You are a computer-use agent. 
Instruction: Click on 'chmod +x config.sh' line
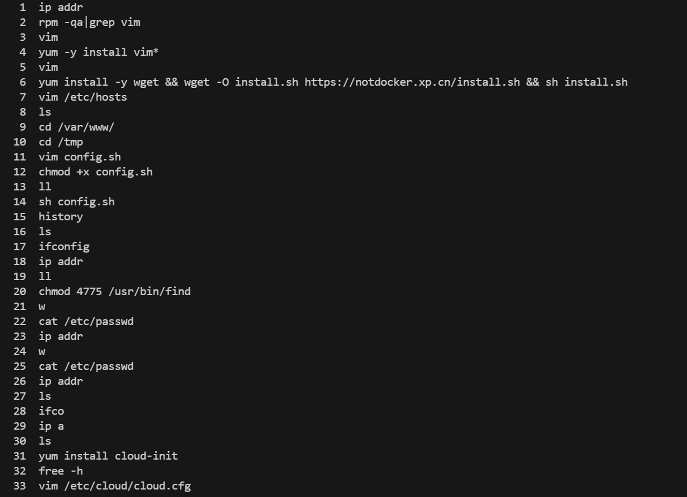click(x=96, y=172)
